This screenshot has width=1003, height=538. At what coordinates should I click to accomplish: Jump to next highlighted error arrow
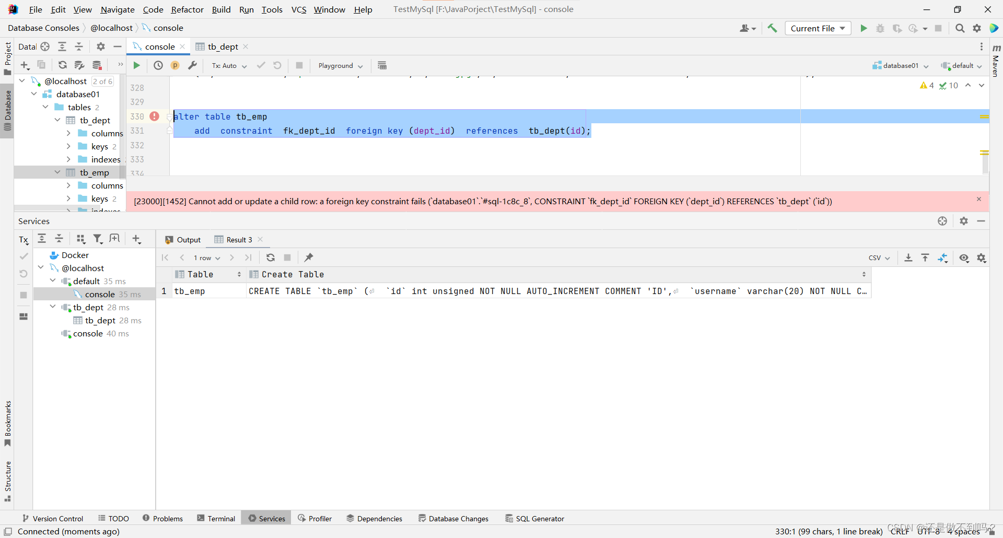click(x=982, y=85)
